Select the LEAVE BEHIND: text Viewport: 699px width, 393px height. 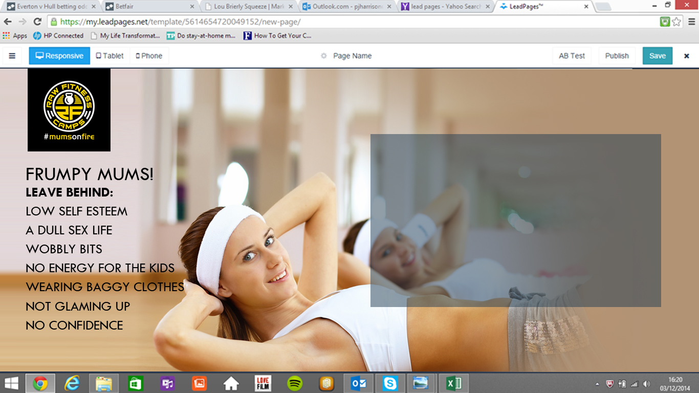click(69, 193)
